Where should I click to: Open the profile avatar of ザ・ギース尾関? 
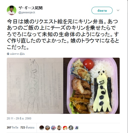coord(12,10)
